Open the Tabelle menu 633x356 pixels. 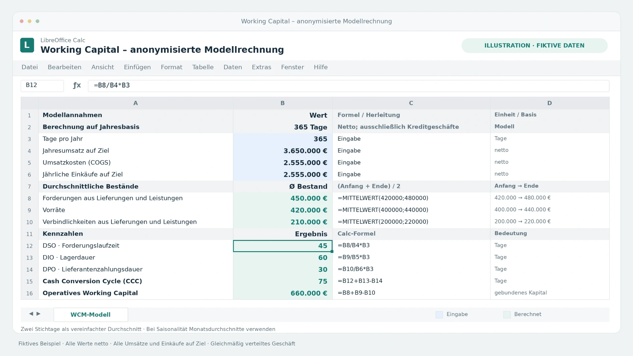pos(203,67)
